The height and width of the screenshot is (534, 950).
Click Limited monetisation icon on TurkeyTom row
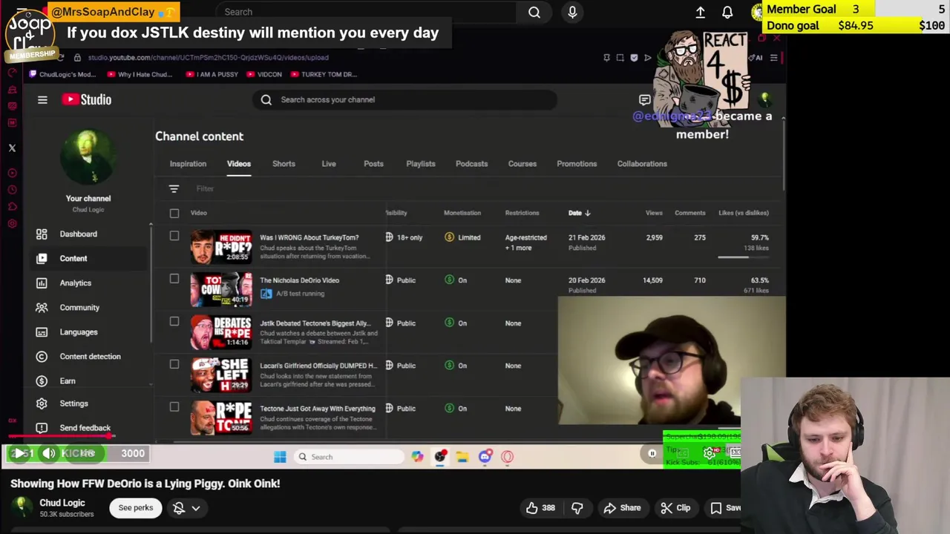point(449,237)
